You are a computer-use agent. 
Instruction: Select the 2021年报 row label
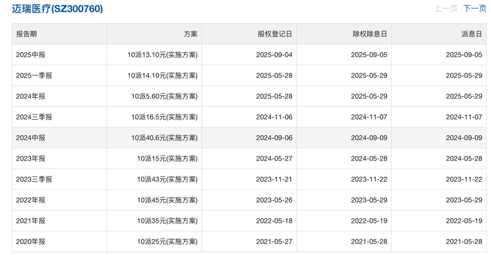(x=31, y=221)
